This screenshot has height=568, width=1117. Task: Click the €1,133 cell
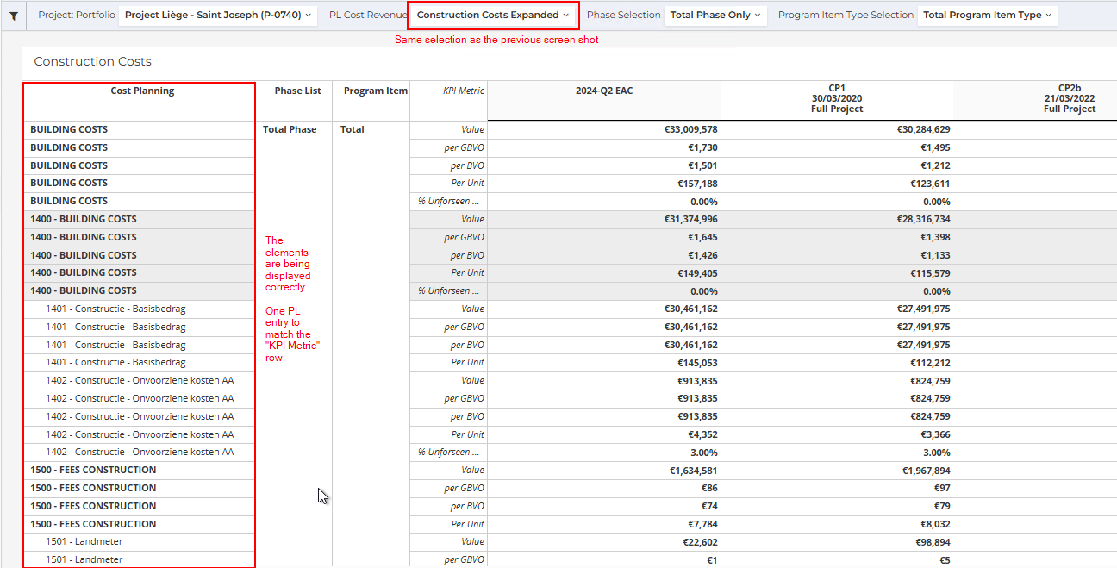click(x=935, y=255)
